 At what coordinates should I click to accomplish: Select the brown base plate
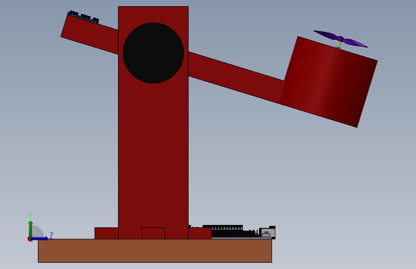(x=155, y=251)
